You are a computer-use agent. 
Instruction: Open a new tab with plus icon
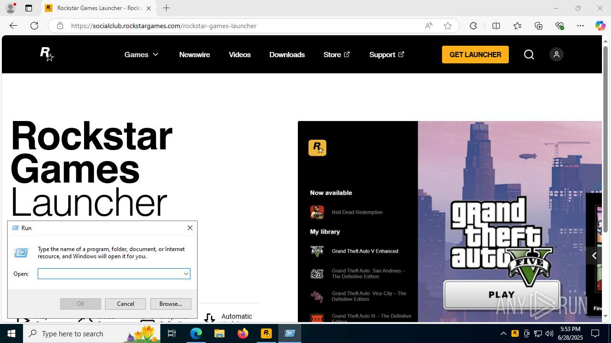[x=166, y=8]
